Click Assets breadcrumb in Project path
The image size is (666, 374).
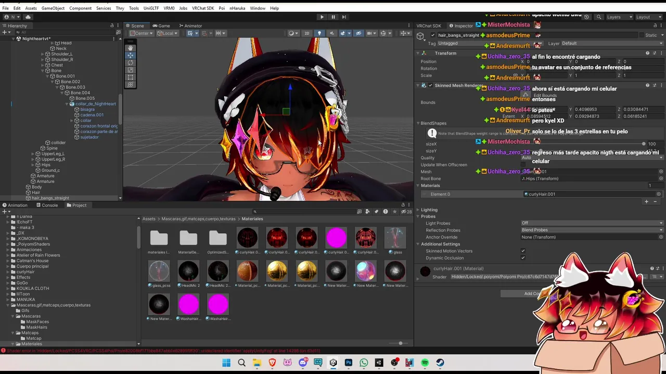149,219
